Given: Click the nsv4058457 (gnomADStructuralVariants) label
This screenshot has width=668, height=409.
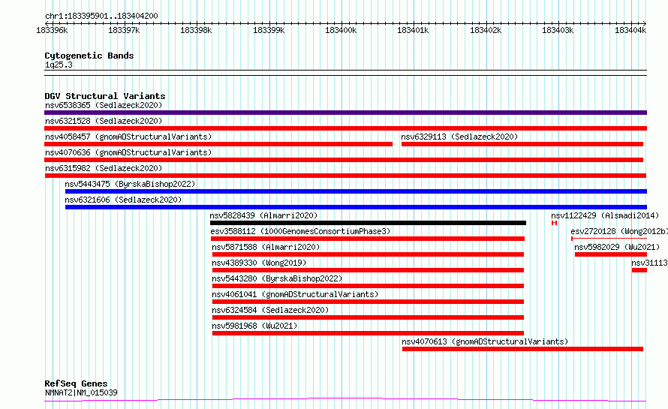Looking at the screenshot, I should (x=128, y=137).
